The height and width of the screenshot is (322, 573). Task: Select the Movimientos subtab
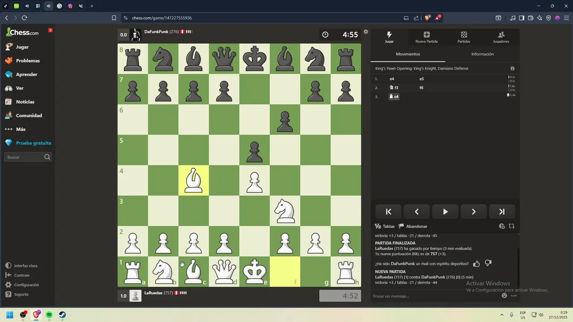tap(408, 54)
